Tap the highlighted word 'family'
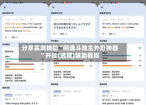This screenshot has height=105, width=146. pos(27,31)
